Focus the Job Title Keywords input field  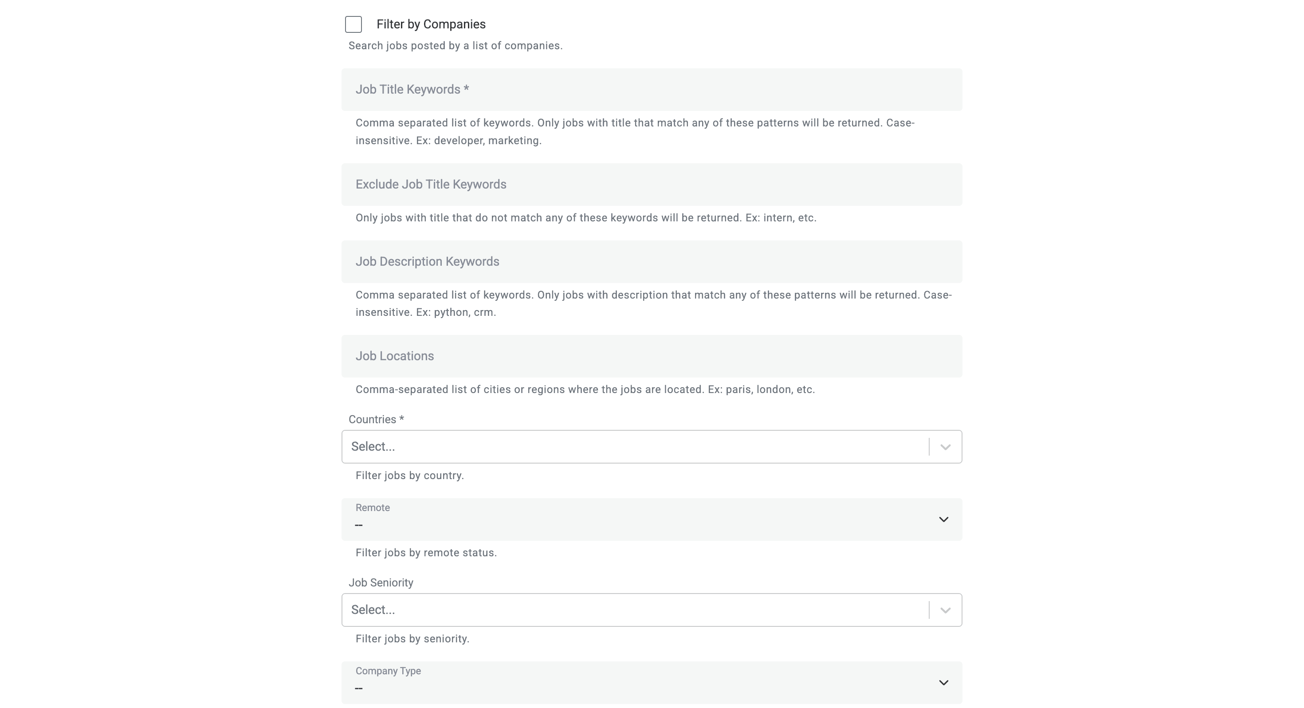[x=652, y=90]
